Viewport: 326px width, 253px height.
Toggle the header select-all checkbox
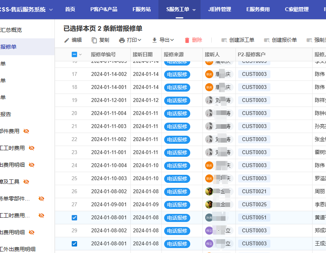(74, 54)
